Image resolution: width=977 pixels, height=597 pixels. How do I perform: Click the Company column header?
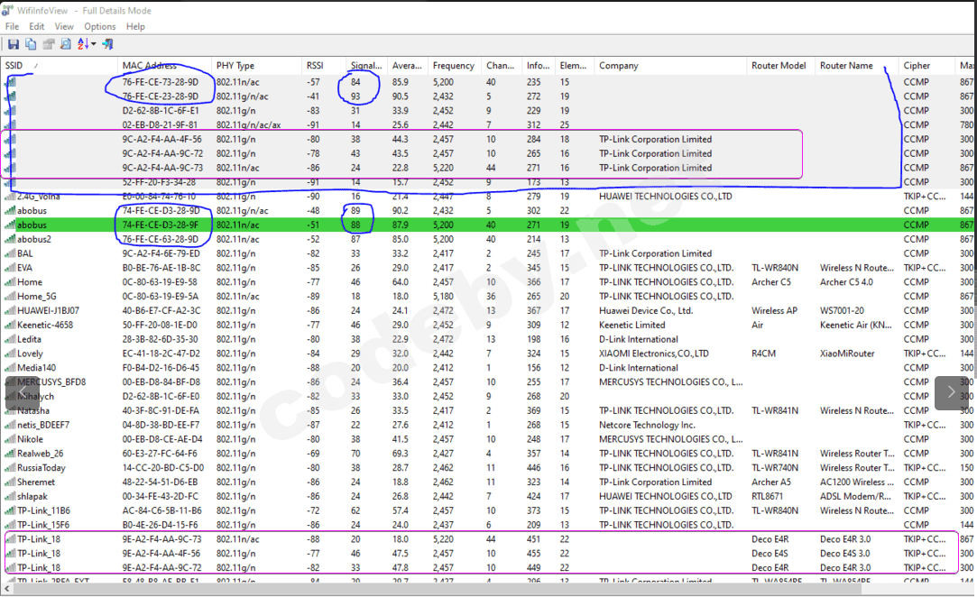point(619,66)
